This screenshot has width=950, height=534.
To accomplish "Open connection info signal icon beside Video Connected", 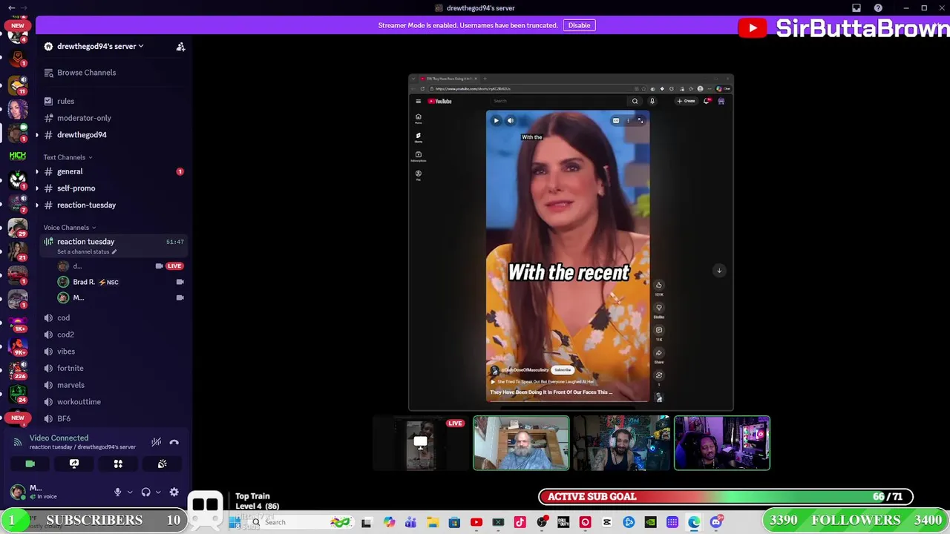I will [18, 442].
